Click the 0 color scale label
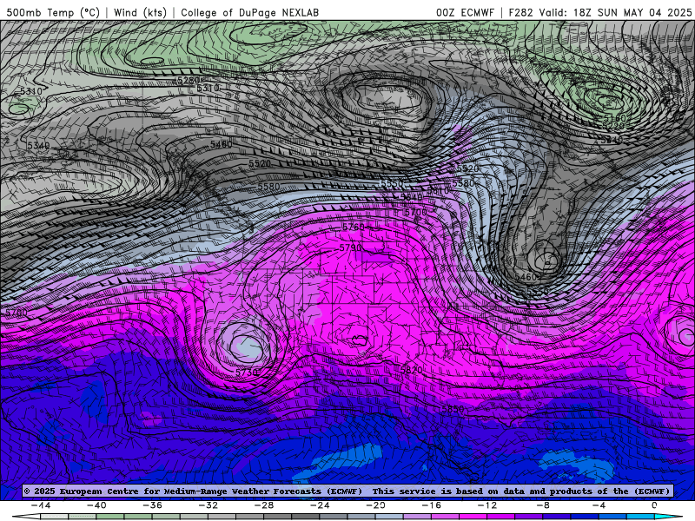695x521 pixels. pos(655,505)
